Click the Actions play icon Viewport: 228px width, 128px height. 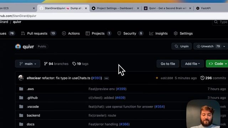(64, 33)
